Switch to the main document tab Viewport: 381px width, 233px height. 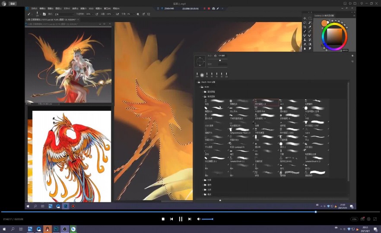tap(51, 19)
